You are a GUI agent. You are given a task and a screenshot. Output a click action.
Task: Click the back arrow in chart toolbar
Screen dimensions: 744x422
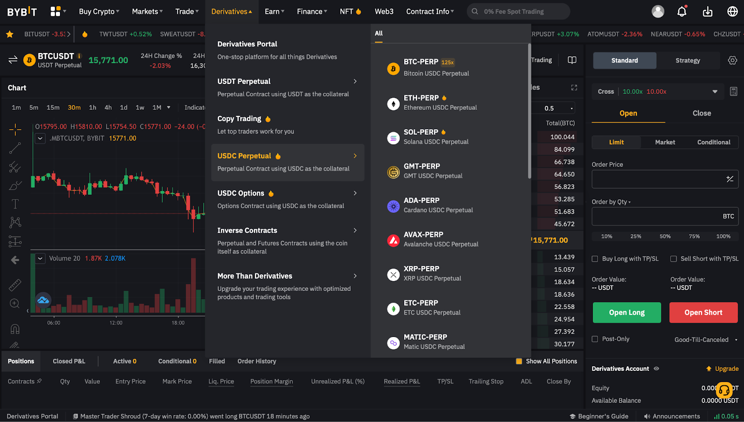tap(15, 260)
